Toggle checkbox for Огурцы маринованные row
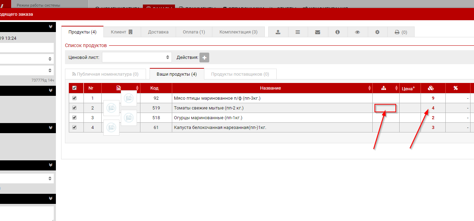Viewport: 474px width, 221px height. [x=74, y=118]
